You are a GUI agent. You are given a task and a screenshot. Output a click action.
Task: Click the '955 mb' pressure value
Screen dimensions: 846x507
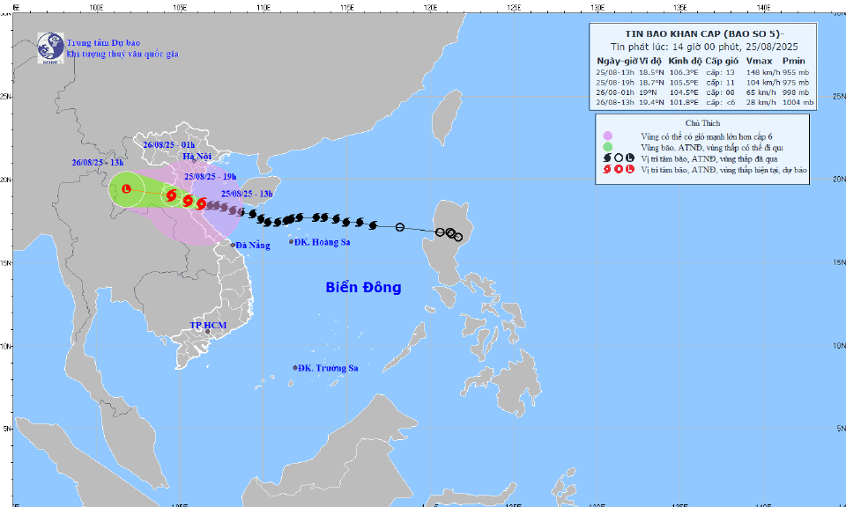795,72
